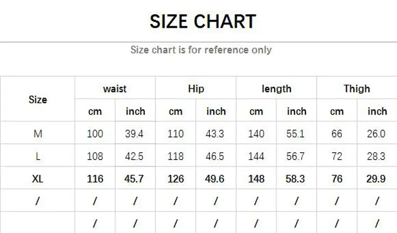Click the 45.7 waist inch value
Image resolution: width=397 pixels, height=233 pixels.
coord(134,179)
